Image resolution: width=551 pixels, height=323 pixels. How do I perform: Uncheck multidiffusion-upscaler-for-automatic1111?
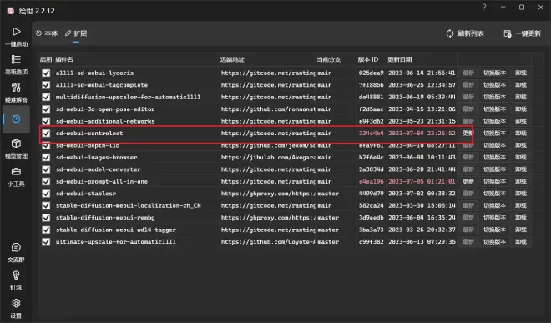click(x=46, y=97)
